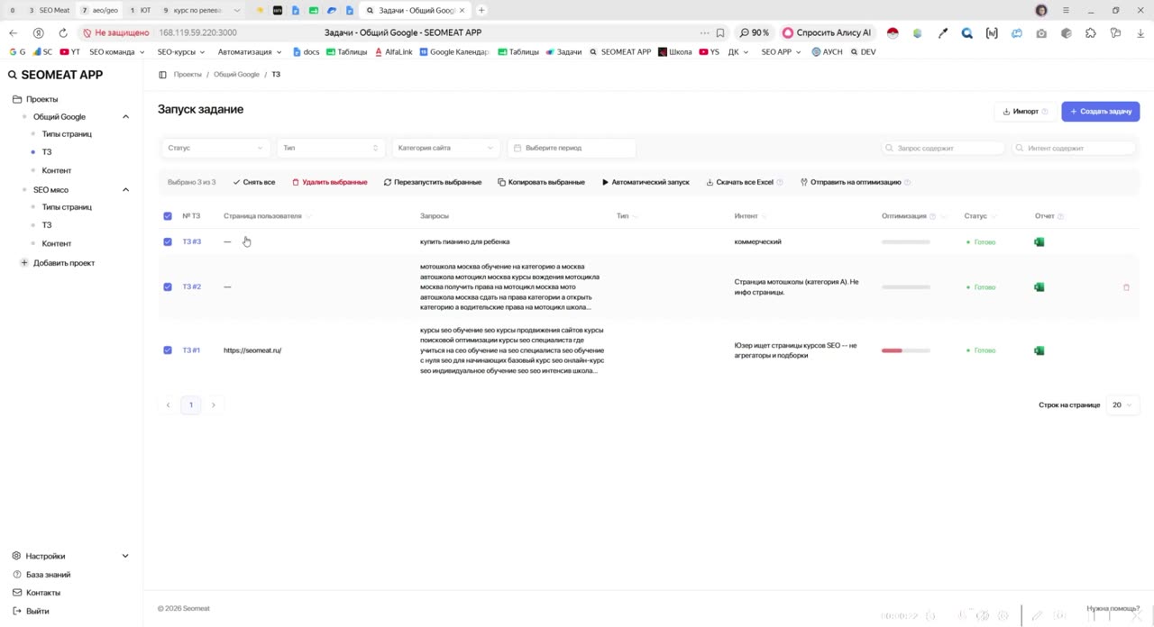Open the Автоматизация bookmarks folder
Viewport: 1154px width, 627px height.
click(x=250, y=52)
